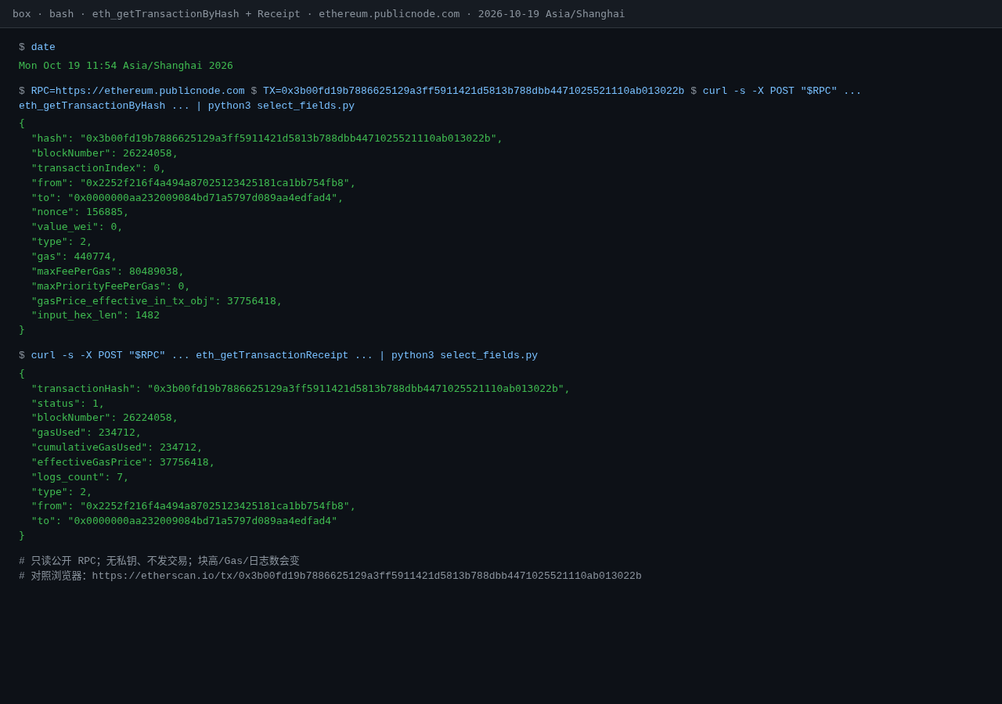Click the '"status": 1' line

(x=68, y=404)
